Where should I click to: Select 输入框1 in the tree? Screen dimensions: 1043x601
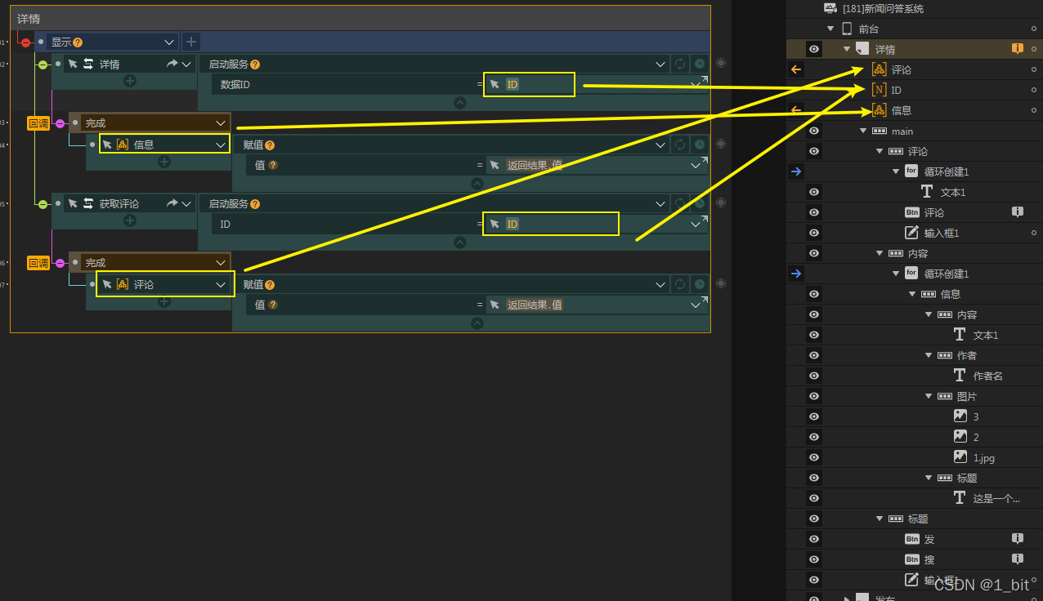942,233
